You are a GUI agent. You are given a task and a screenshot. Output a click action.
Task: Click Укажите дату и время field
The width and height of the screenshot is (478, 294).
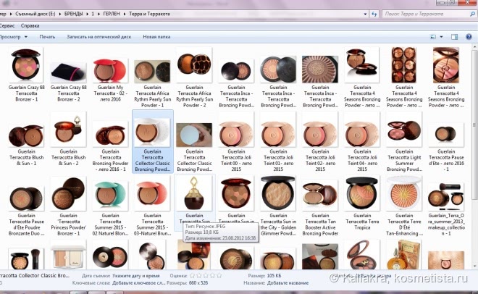(136, 276)
